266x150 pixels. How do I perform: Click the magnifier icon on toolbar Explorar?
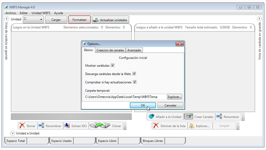coord(192,126)
